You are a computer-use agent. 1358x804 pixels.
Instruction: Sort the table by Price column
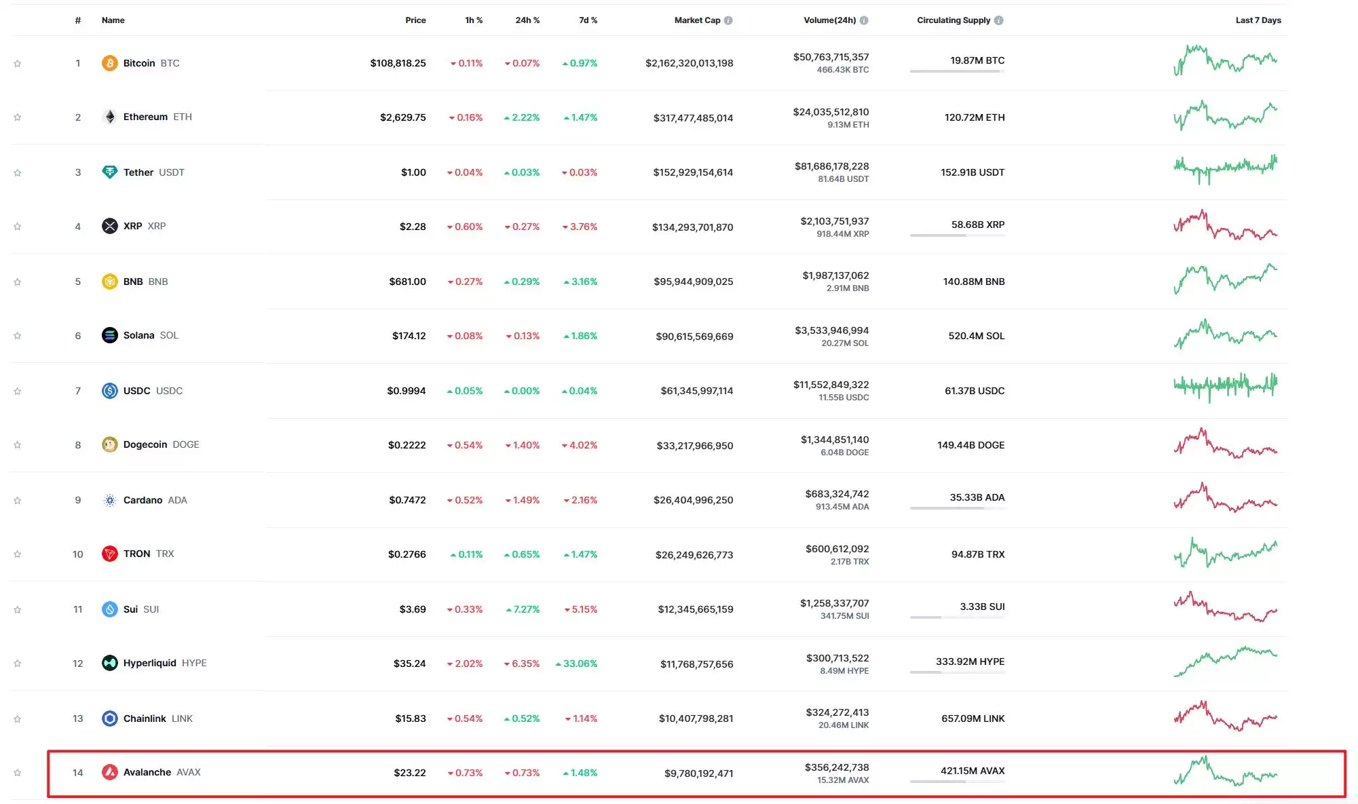(415, 20)
